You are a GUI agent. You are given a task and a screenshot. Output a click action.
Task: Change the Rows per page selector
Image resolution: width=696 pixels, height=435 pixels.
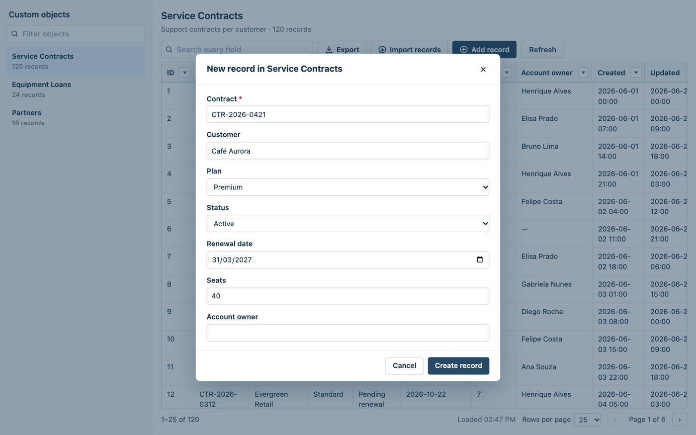(x=588, y=420)
